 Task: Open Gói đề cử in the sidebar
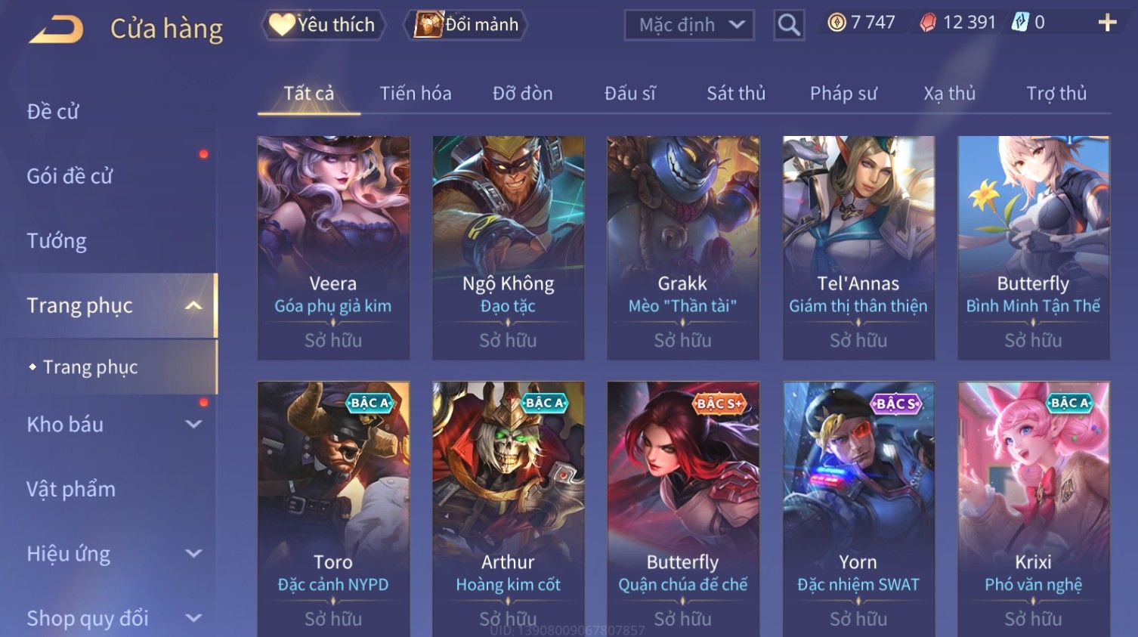[70, 176]
